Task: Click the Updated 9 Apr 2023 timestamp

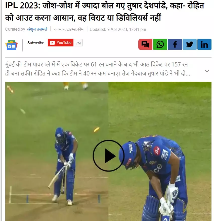Action: (118, 29)
